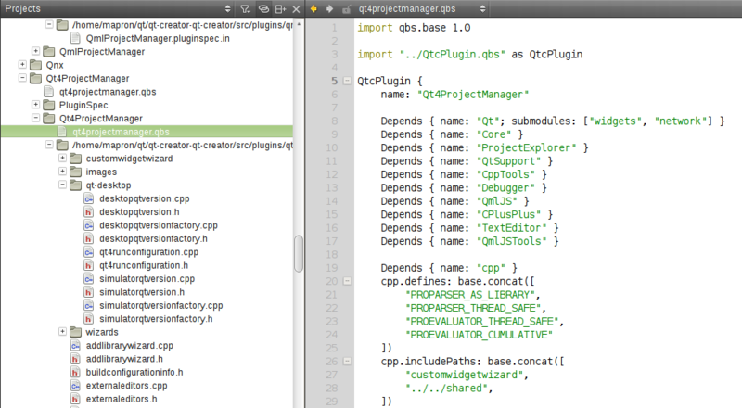Toggle synchronize with editor link icon
The width and height of the screenshot is (742, 408).
(263, 8)
